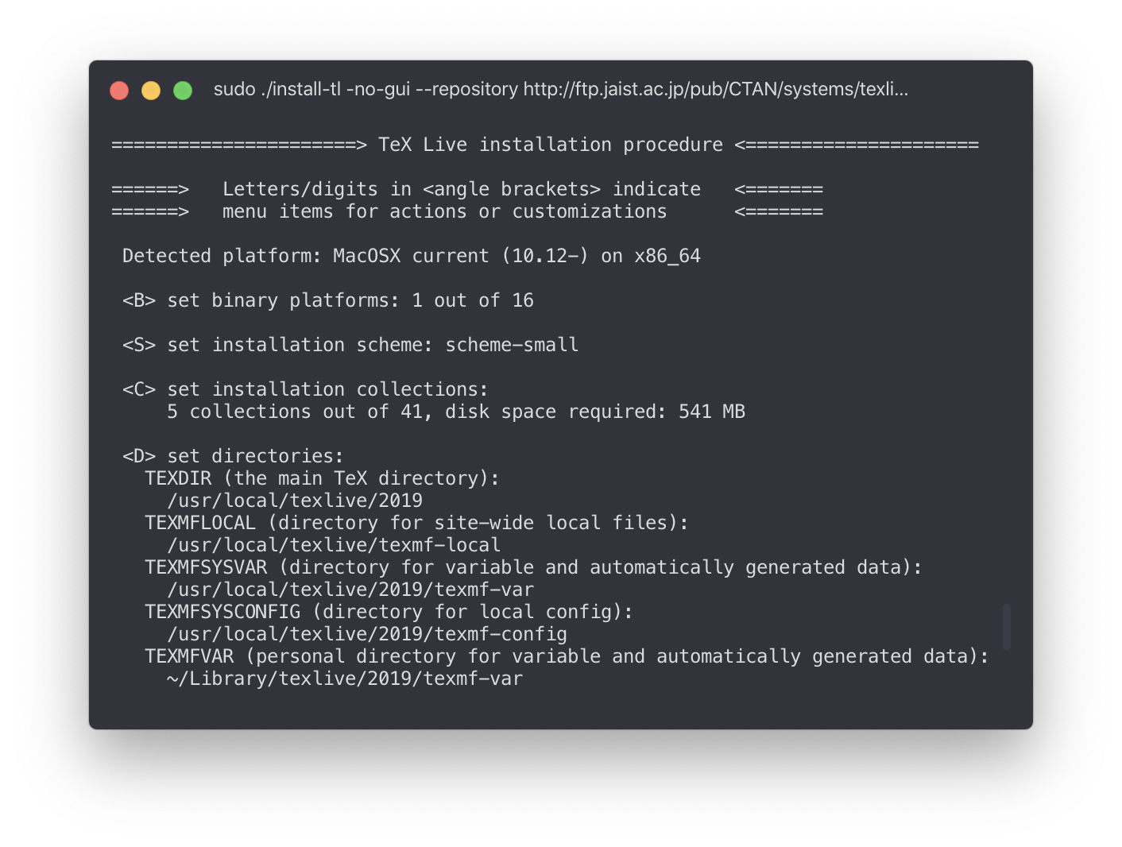Click the green maximize window button

183,91
